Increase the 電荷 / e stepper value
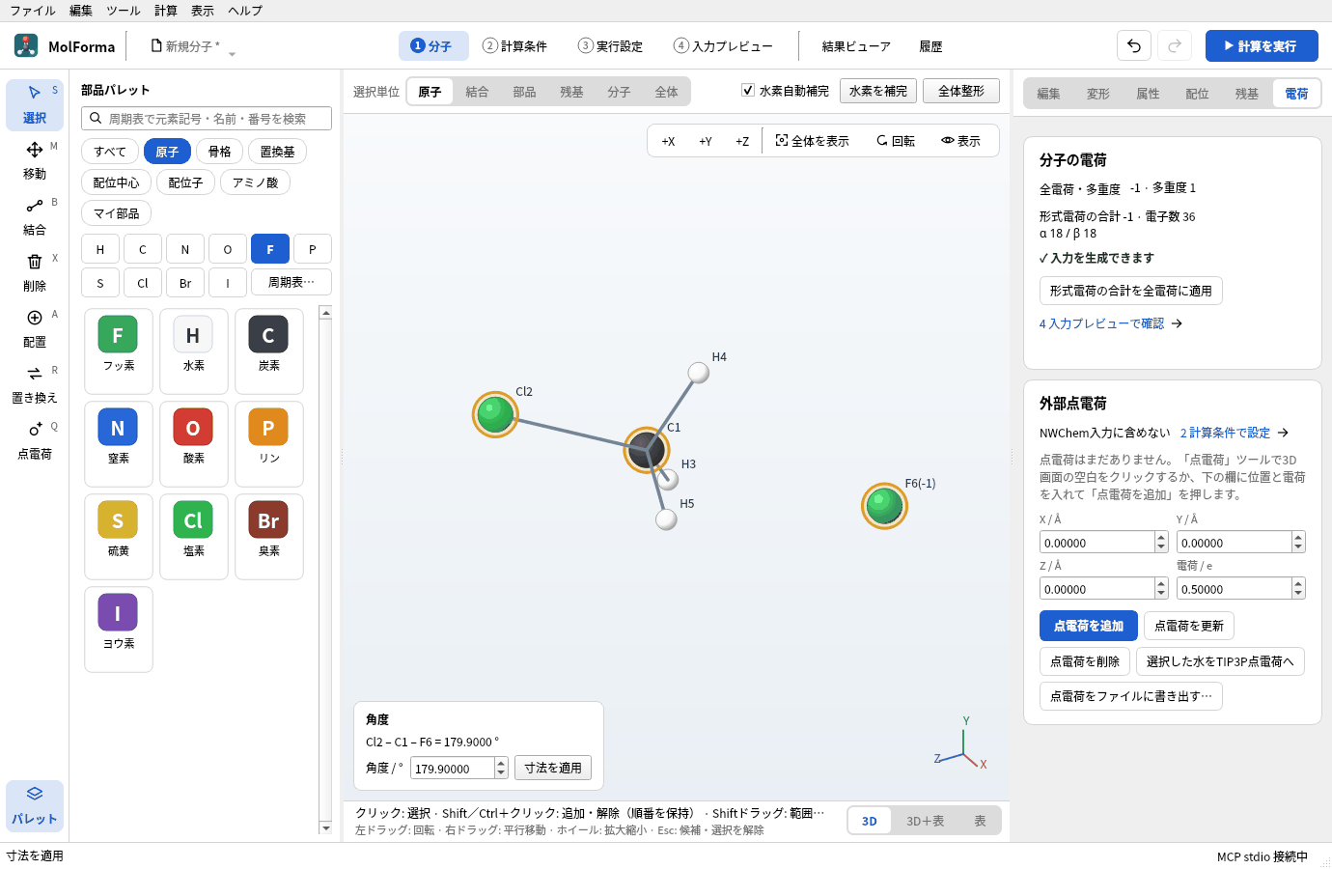 tap(1298, 583)
